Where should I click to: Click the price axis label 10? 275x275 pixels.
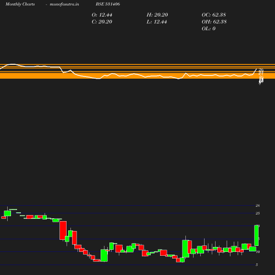[x=258, y=252]
